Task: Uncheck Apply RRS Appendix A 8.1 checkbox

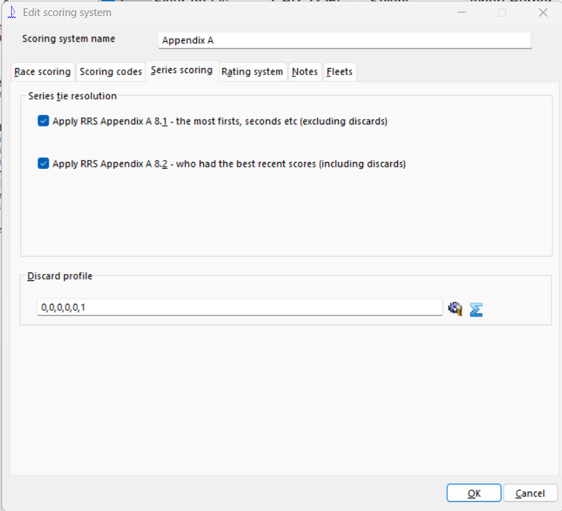Action: [x=44, y=121]
